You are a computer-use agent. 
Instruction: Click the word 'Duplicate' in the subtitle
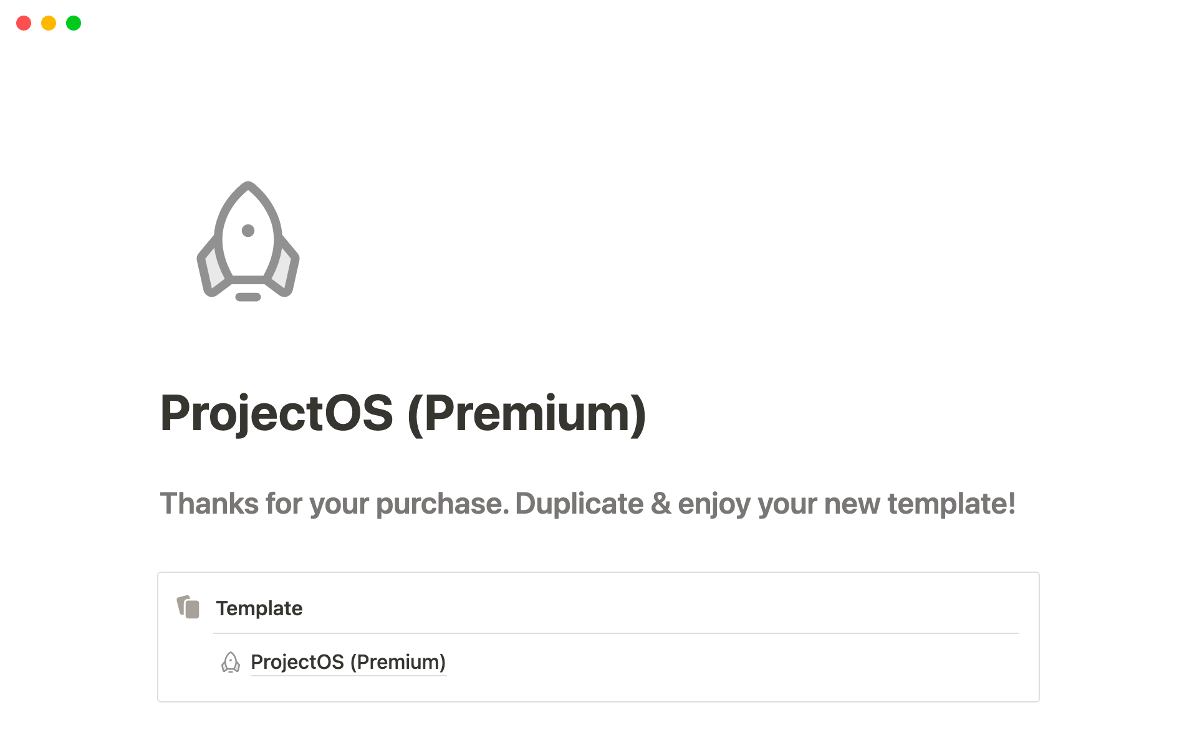(579, 504)
